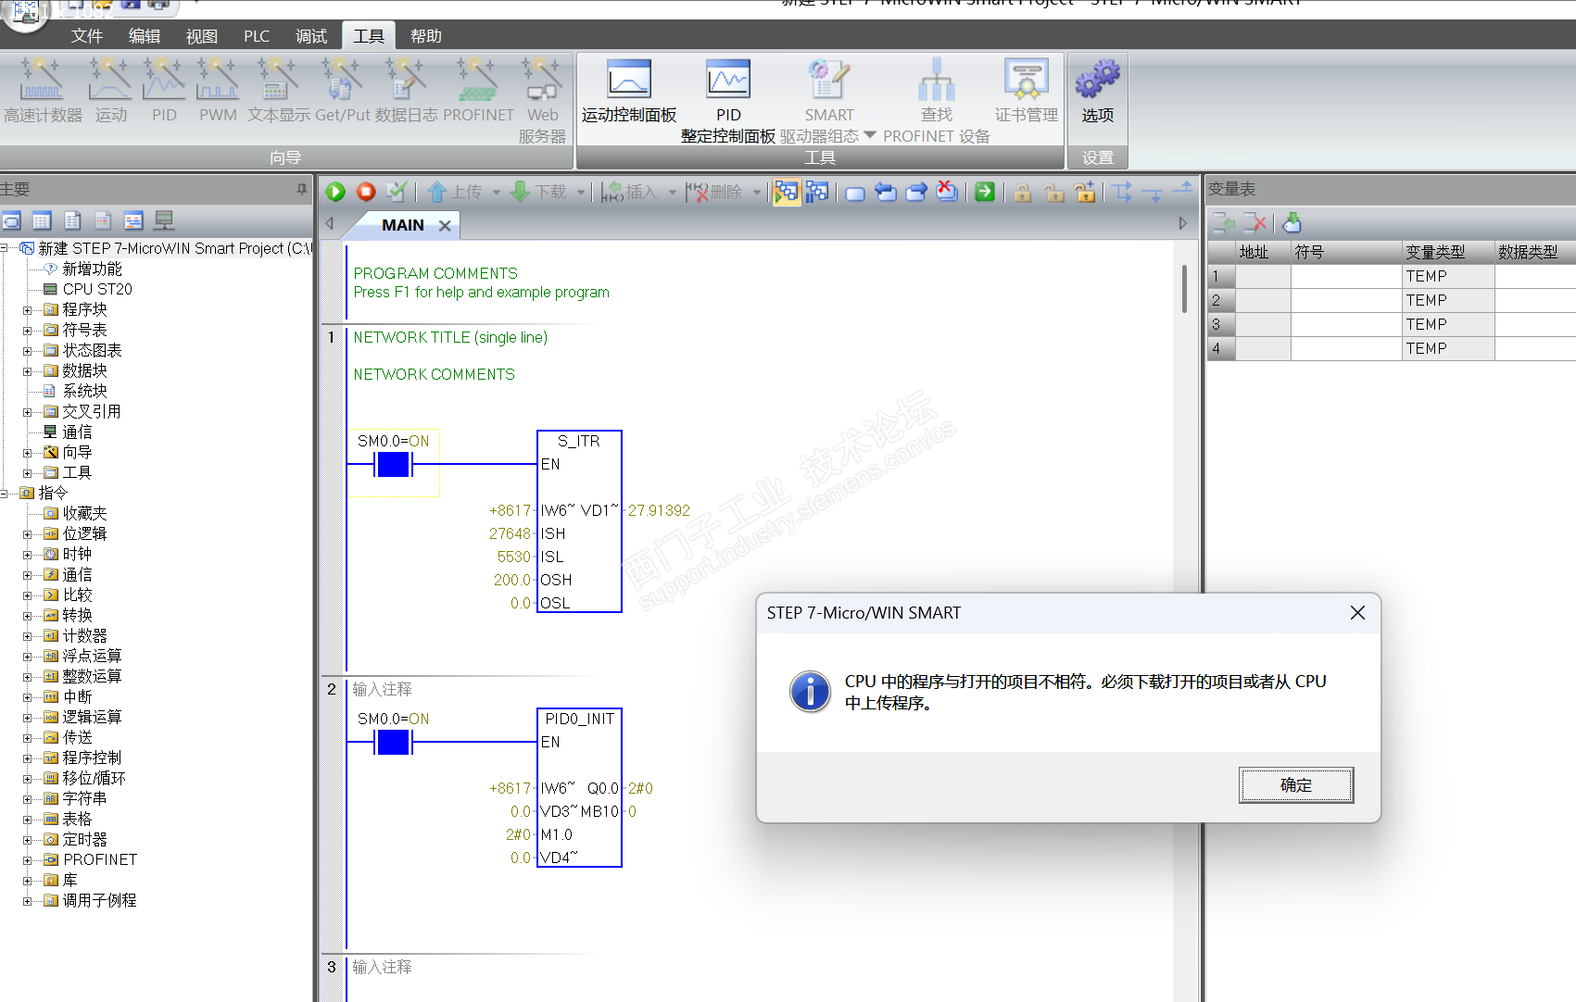Click the green go-to arrow icon
This screenshot has width=1576, height=1002.
tap(985, 192)
